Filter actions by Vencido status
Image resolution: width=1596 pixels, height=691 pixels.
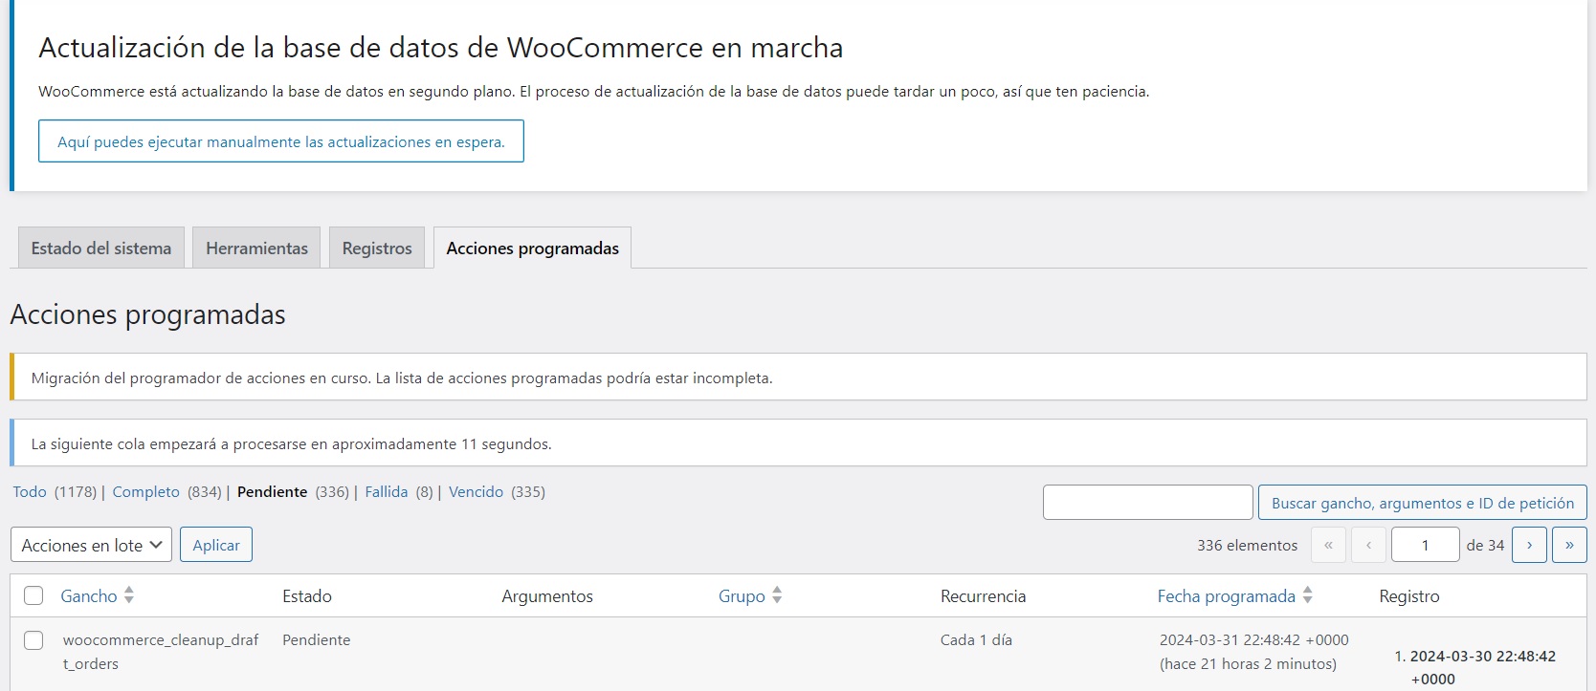(x=476, y=491)
